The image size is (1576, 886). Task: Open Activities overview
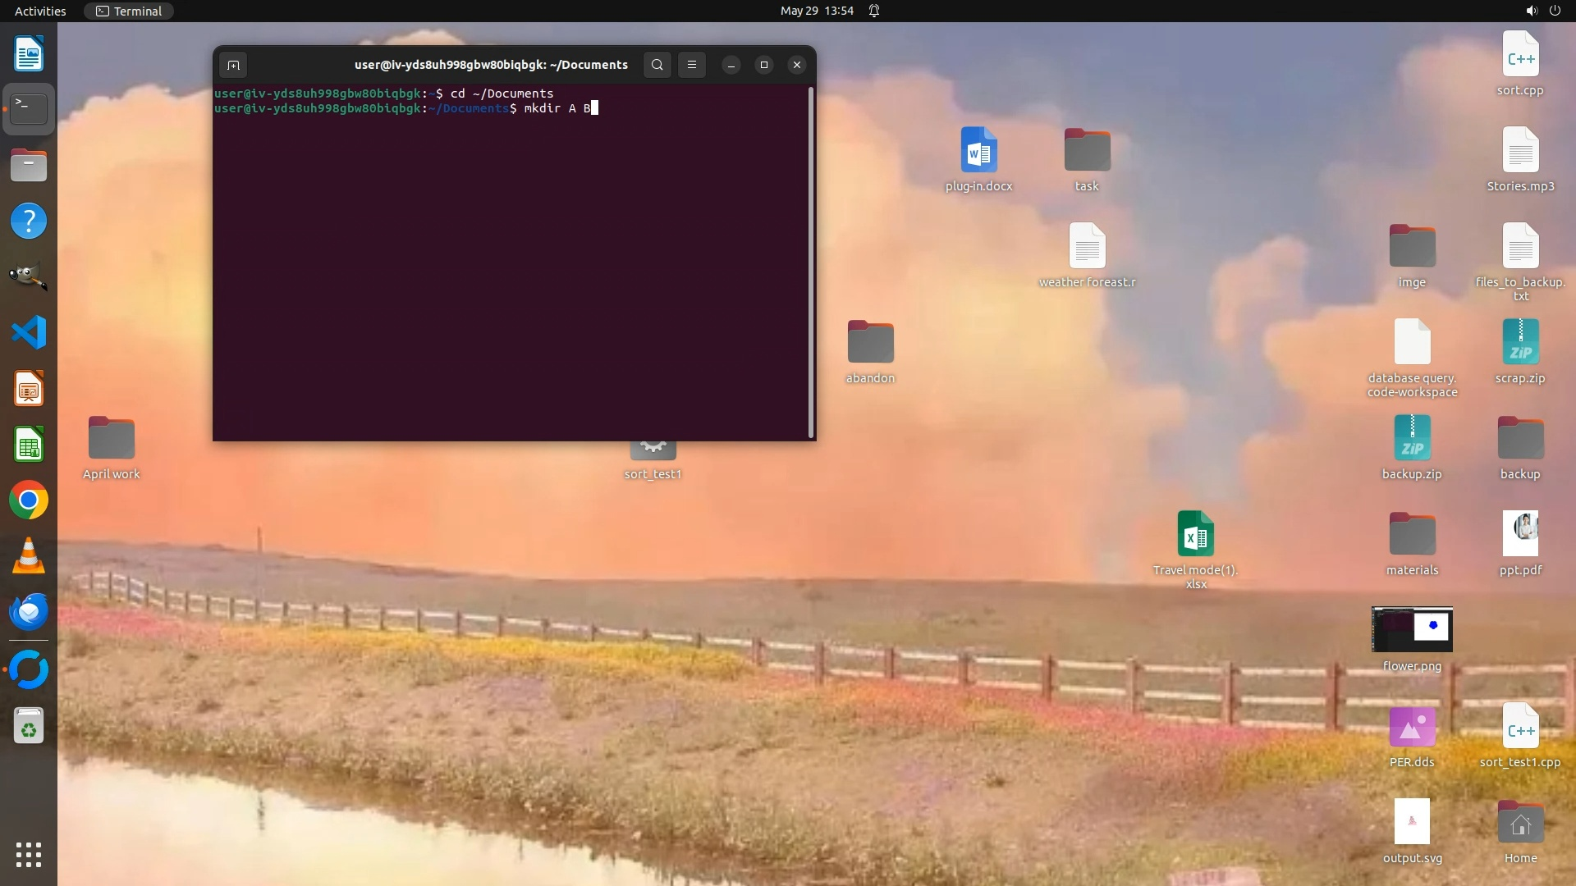(40, 11)
